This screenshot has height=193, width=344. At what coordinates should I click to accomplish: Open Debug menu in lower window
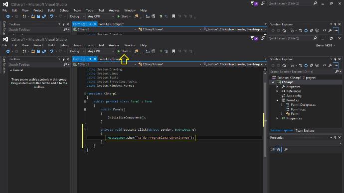(64, 45)
